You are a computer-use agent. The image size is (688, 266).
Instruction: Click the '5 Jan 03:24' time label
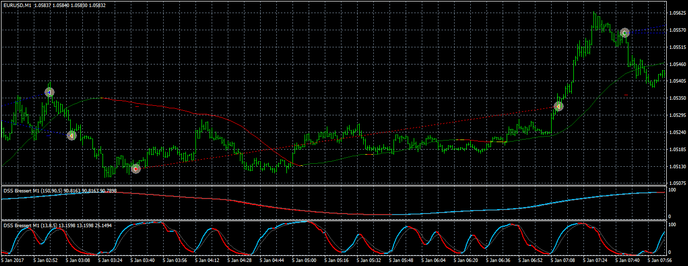(111, 261)
